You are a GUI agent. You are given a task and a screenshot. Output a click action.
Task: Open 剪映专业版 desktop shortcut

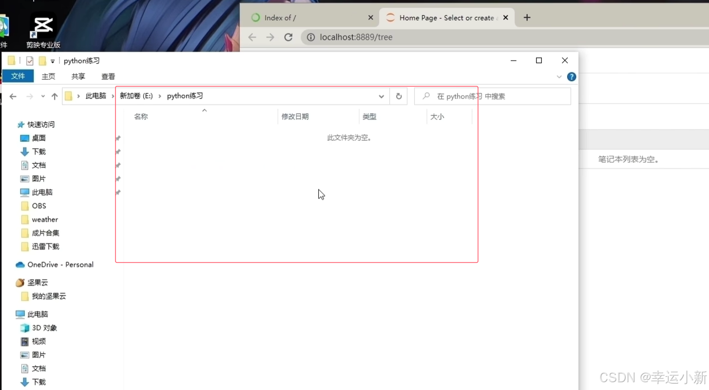point(43,30)
